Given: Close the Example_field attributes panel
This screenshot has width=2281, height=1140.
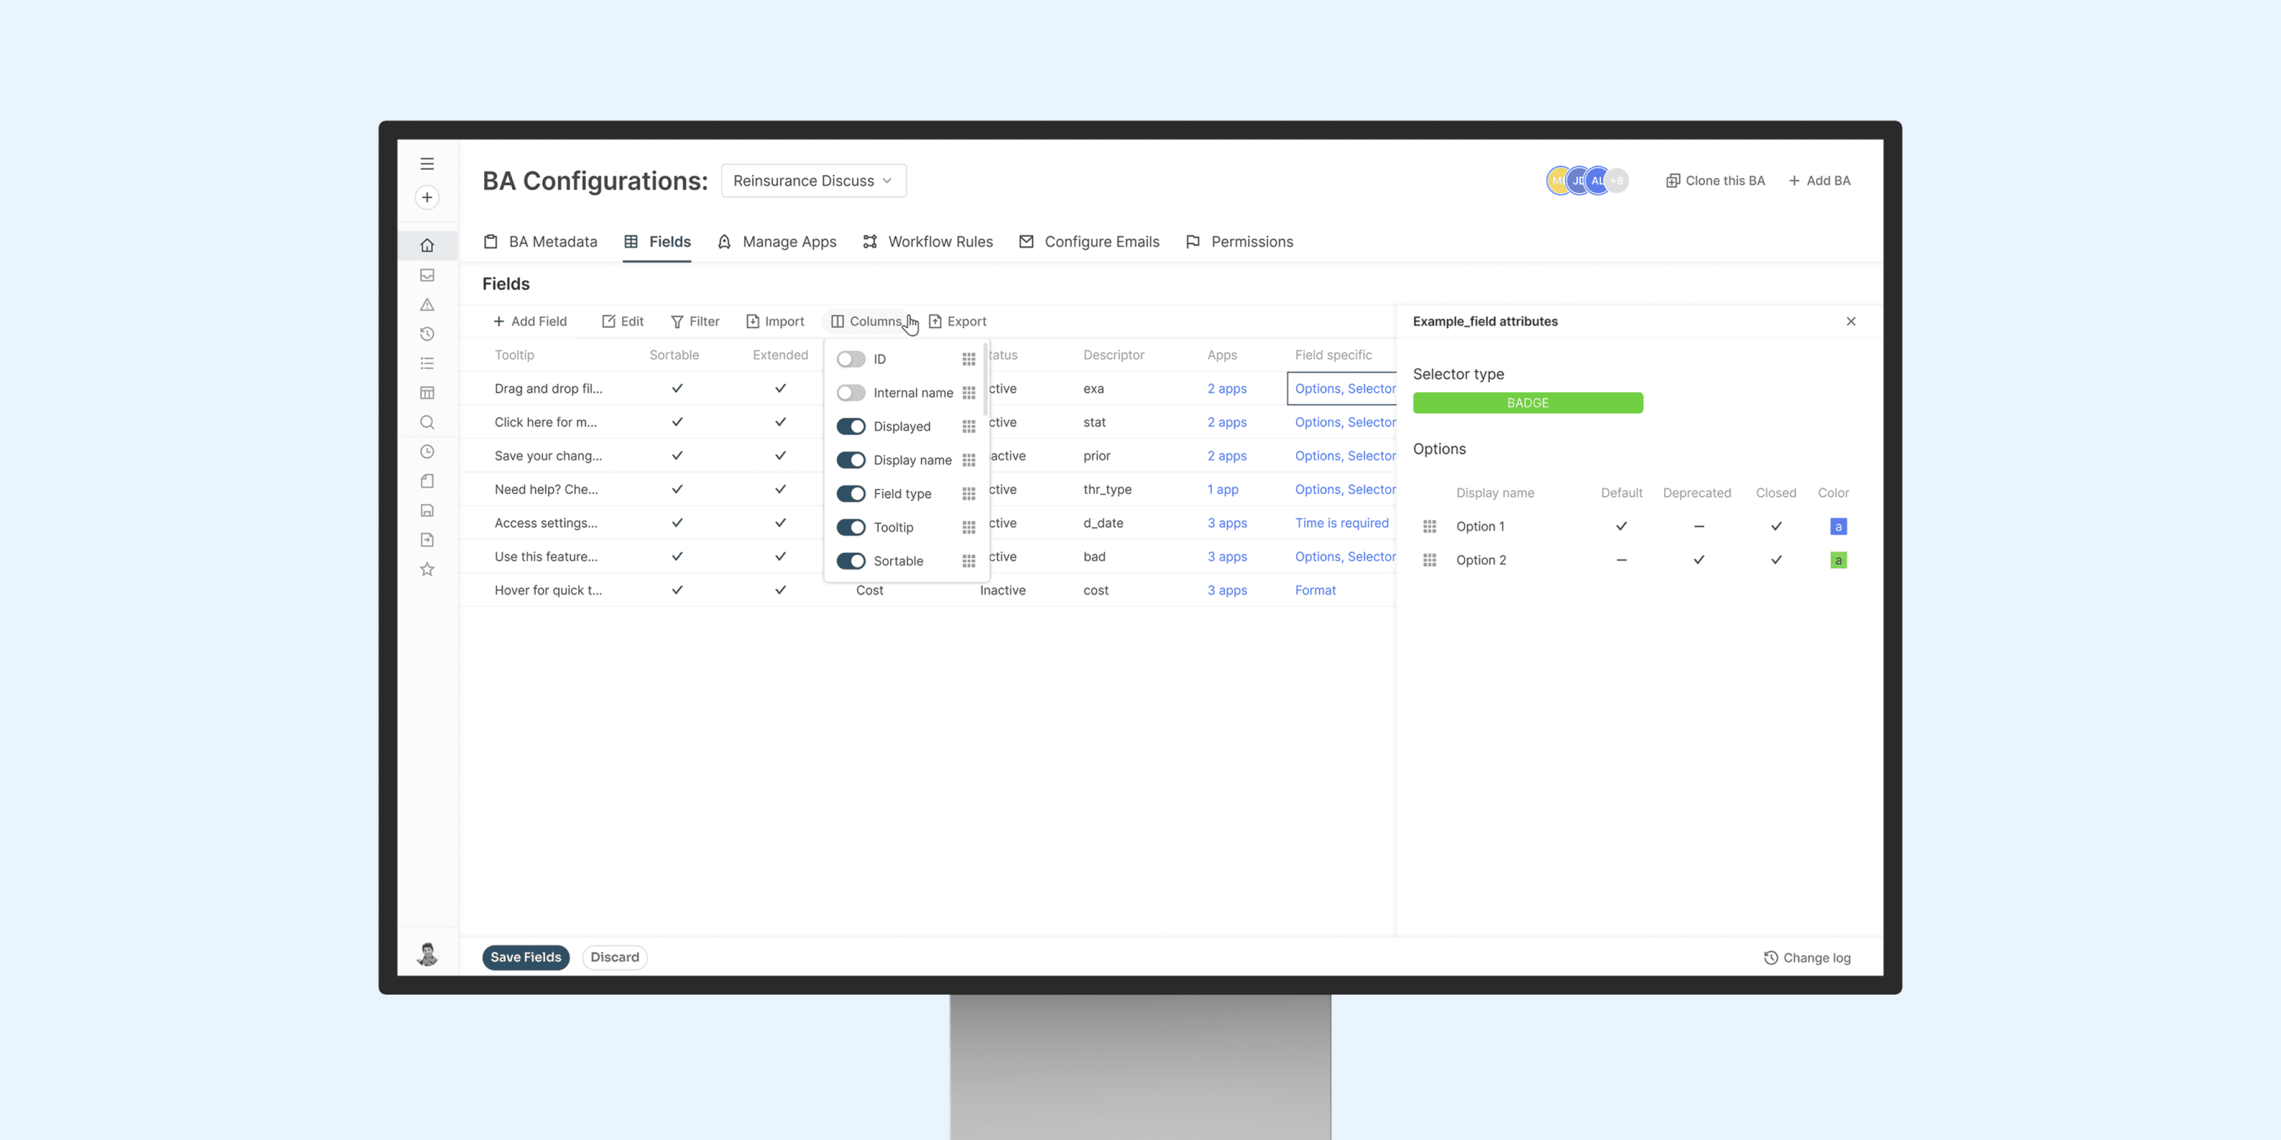Looking at the screenshot, I should [1850, 321].
